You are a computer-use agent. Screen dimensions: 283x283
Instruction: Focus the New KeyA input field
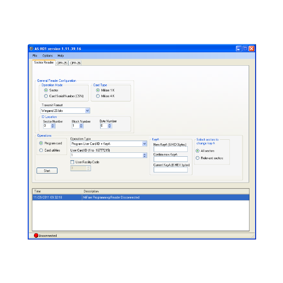[171, 149]
